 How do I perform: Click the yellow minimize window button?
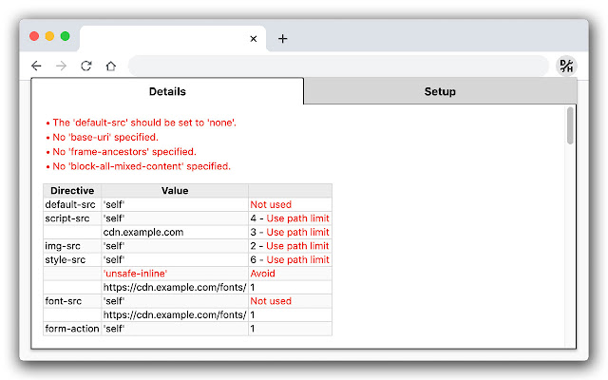tap(49, 36)
